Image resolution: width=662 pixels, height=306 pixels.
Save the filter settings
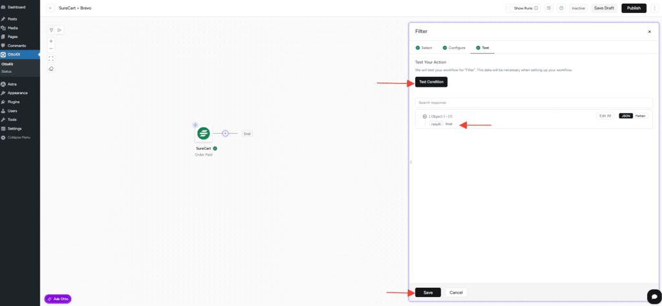[x=428, y=292]
